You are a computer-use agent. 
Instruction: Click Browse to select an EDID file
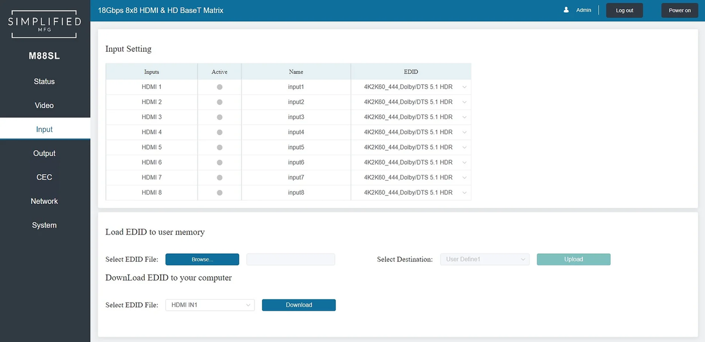tap(202, 260)
